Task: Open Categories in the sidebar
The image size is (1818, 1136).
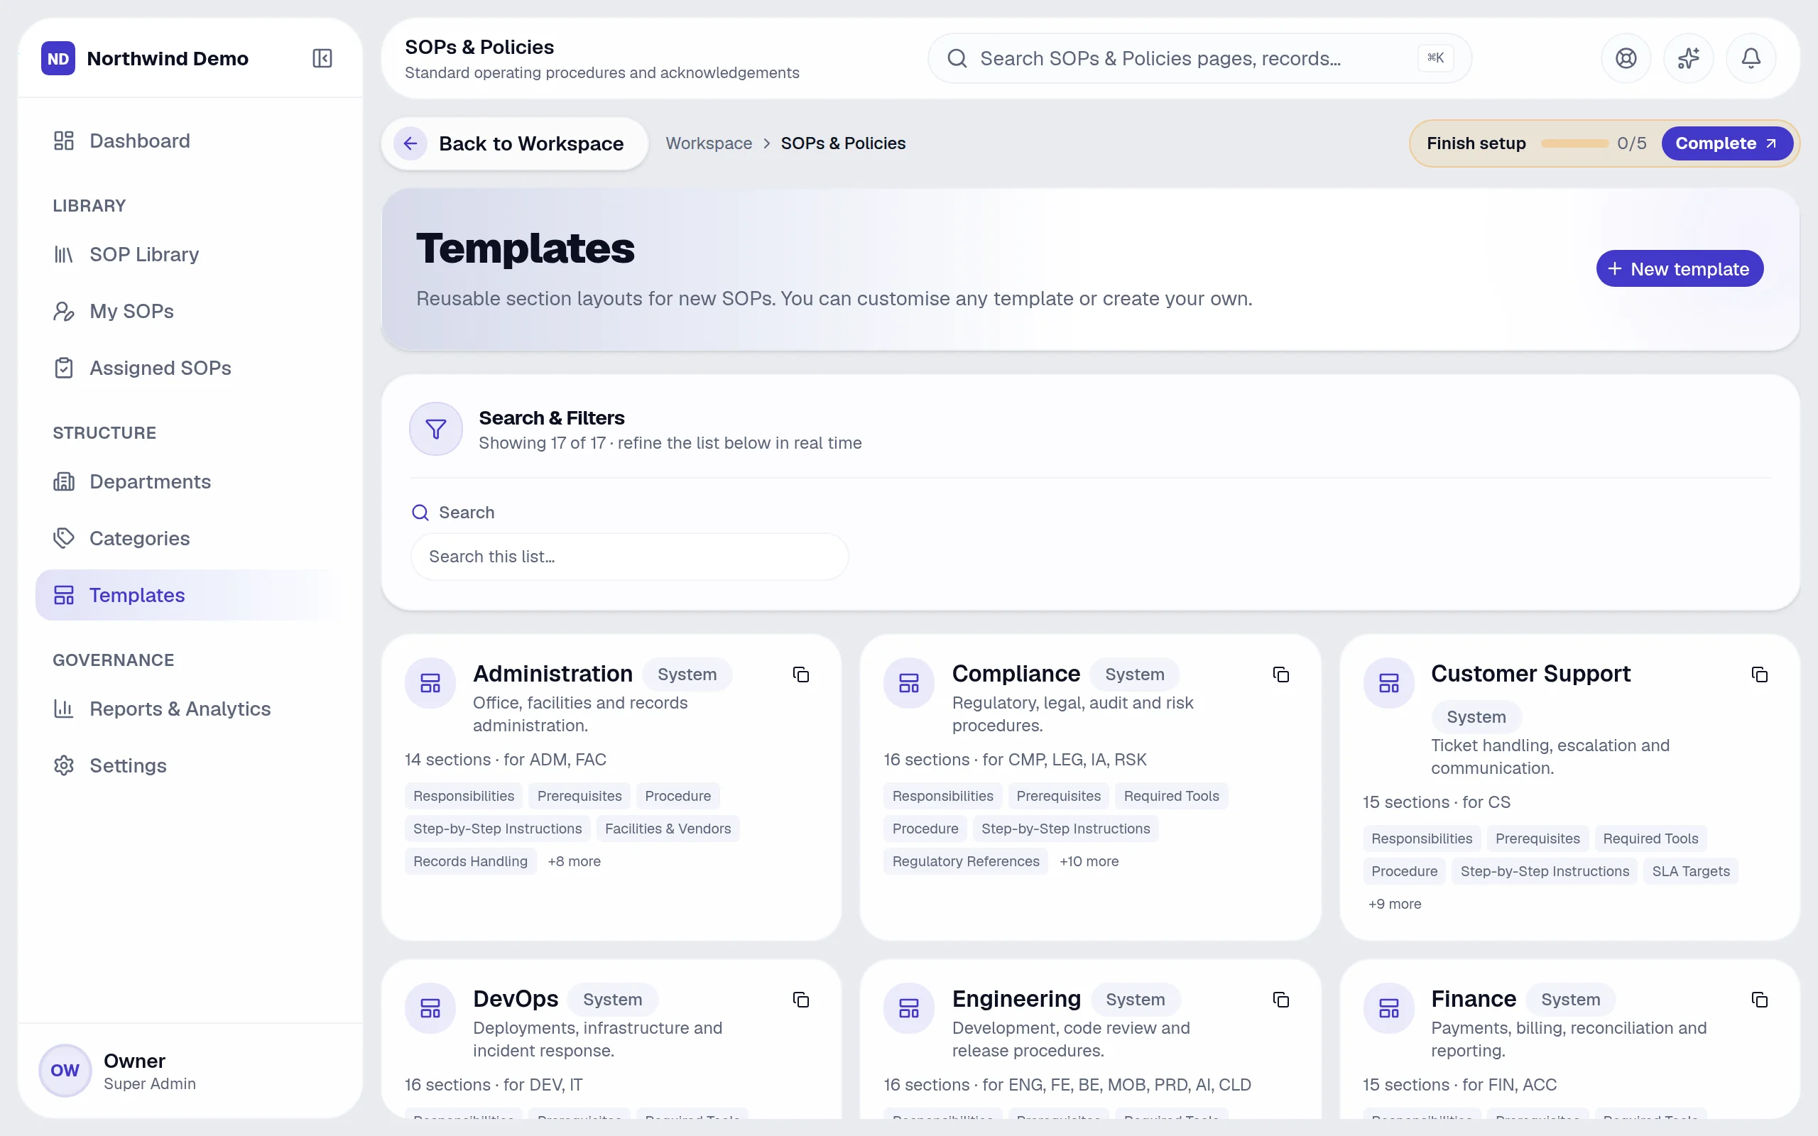Action: [x=190, y=539]
